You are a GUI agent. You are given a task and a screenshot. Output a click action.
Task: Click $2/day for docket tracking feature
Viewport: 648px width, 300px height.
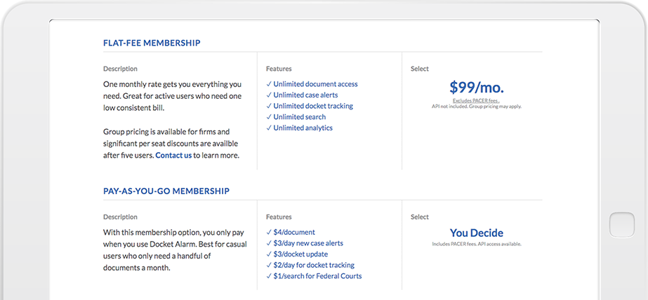point(314,265)
